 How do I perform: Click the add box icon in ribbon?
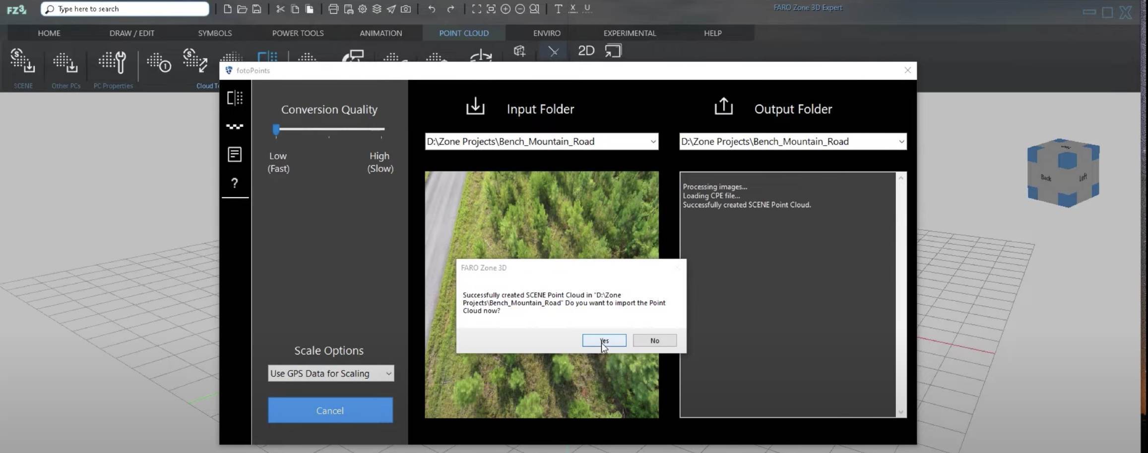tap(519, 51)
